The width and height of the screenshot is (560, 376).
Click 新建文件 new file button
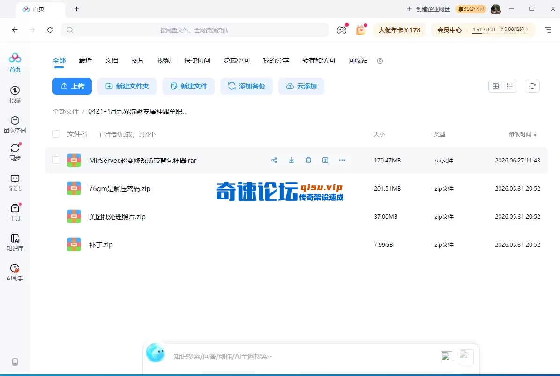(188, 86)
